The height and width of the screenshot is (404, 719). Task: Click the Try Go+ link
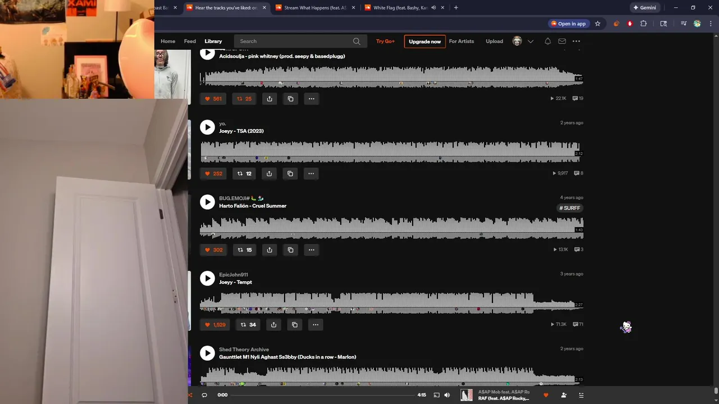click(x=385, y=41)
